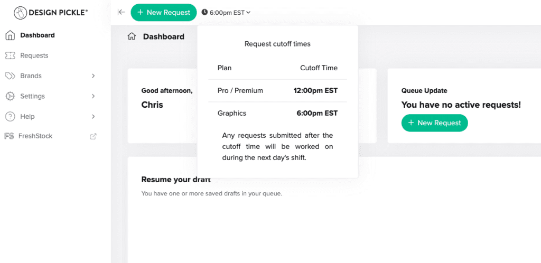The height and width of the screenshot is (263, 541).
Task: Click the FreshStock FS icon
Action: pyautogui.click(x=9, y=136)
